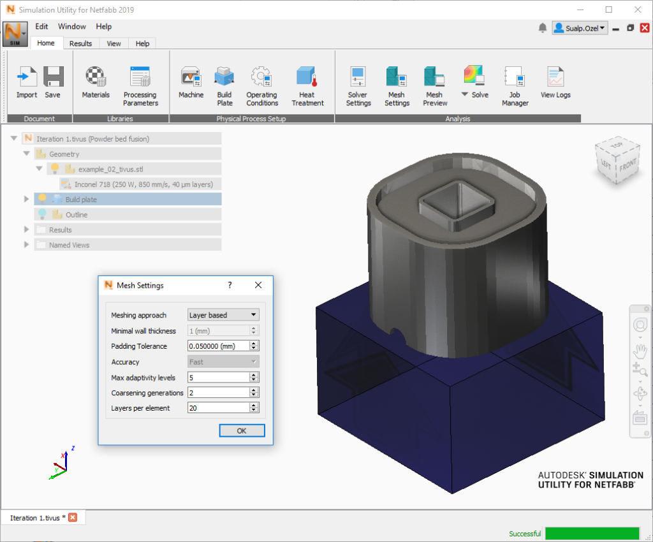Open Processing Parameters library
Image resolution: width=653 pixels, height=542 pixels.
pyautogui.click(x=140, y=87)
